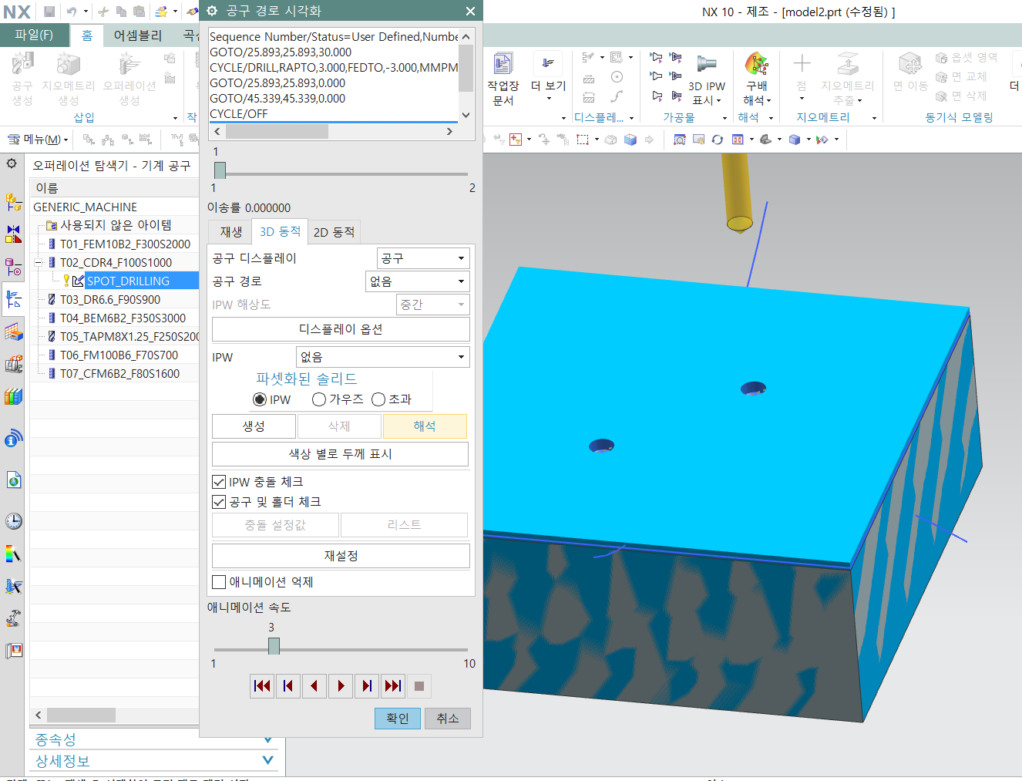Open the Constraint Navigator sidebar icon

tap(13, 234)
